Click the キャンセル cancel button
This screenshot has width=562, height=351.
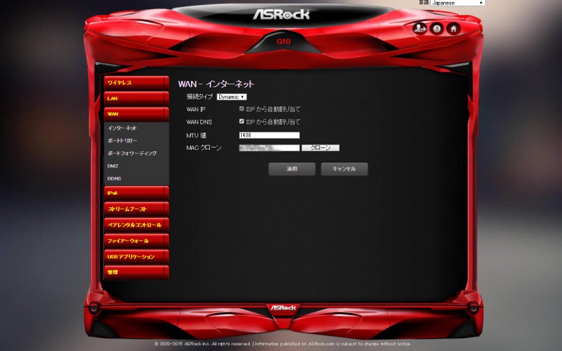[344, 169]
